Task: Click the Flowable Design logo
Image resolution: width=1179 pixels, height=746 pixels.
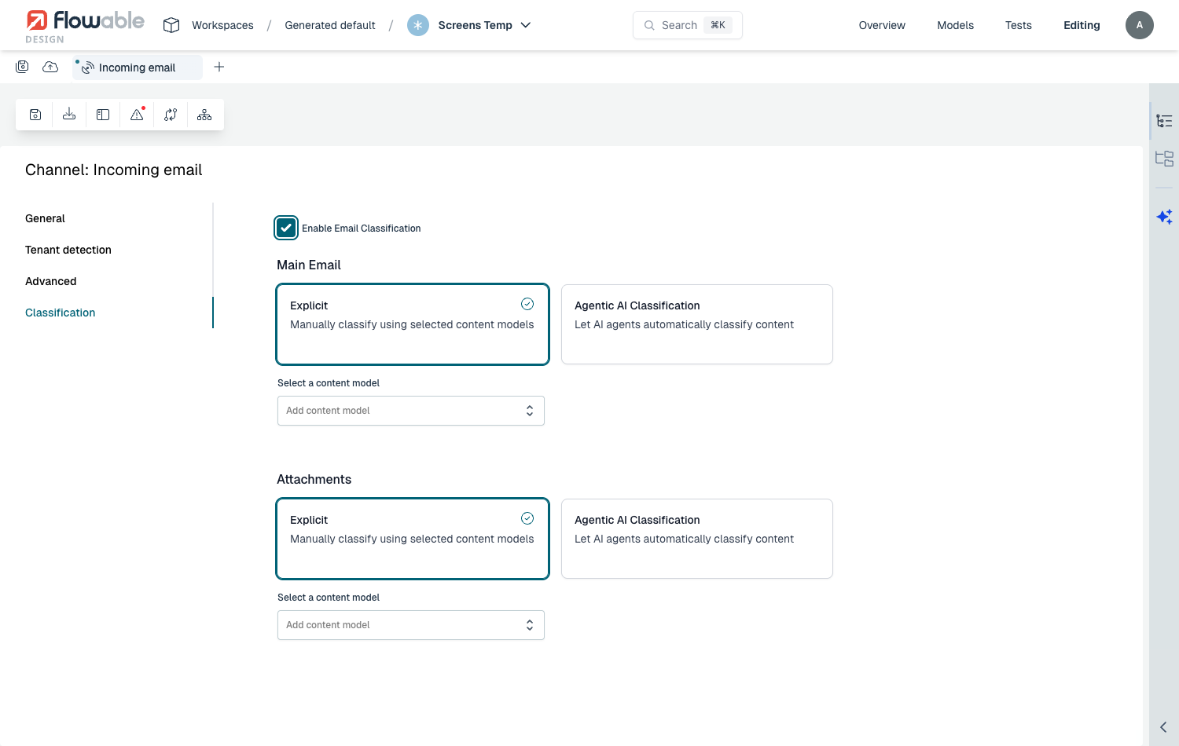Action: pyautogui.click(x=85, y=26)
